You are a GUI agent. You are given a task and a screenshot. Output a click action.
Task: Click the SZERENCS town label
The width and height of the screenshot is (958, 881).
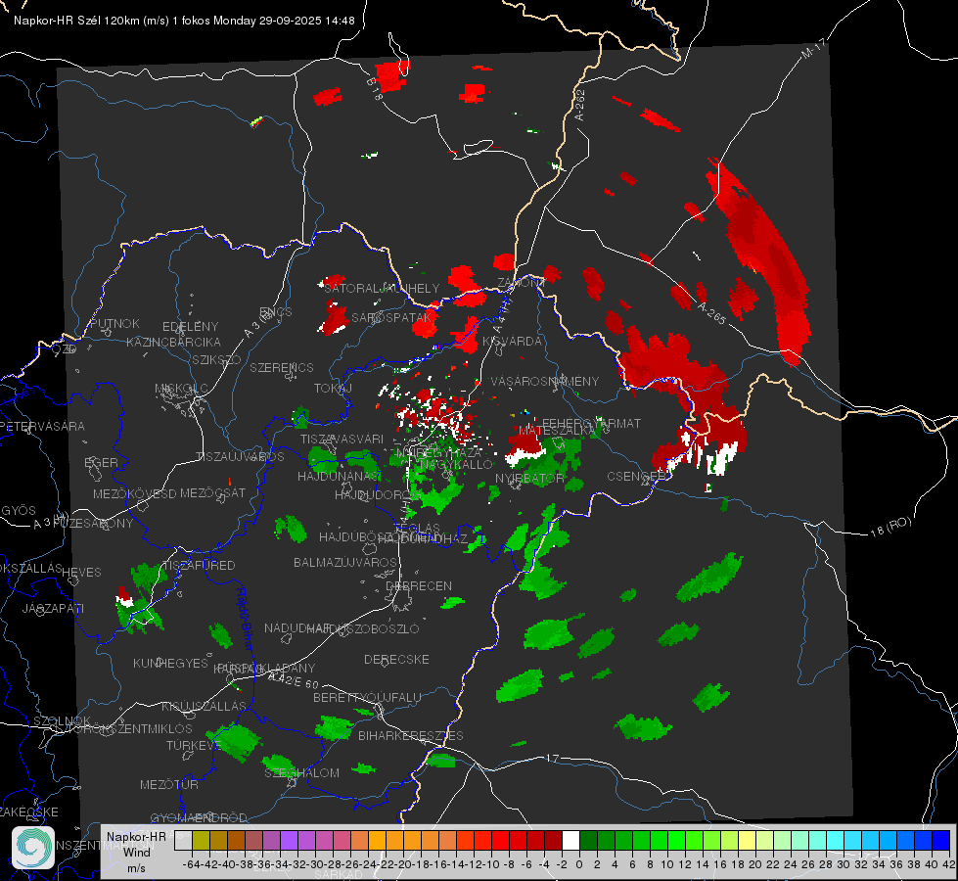282,367
